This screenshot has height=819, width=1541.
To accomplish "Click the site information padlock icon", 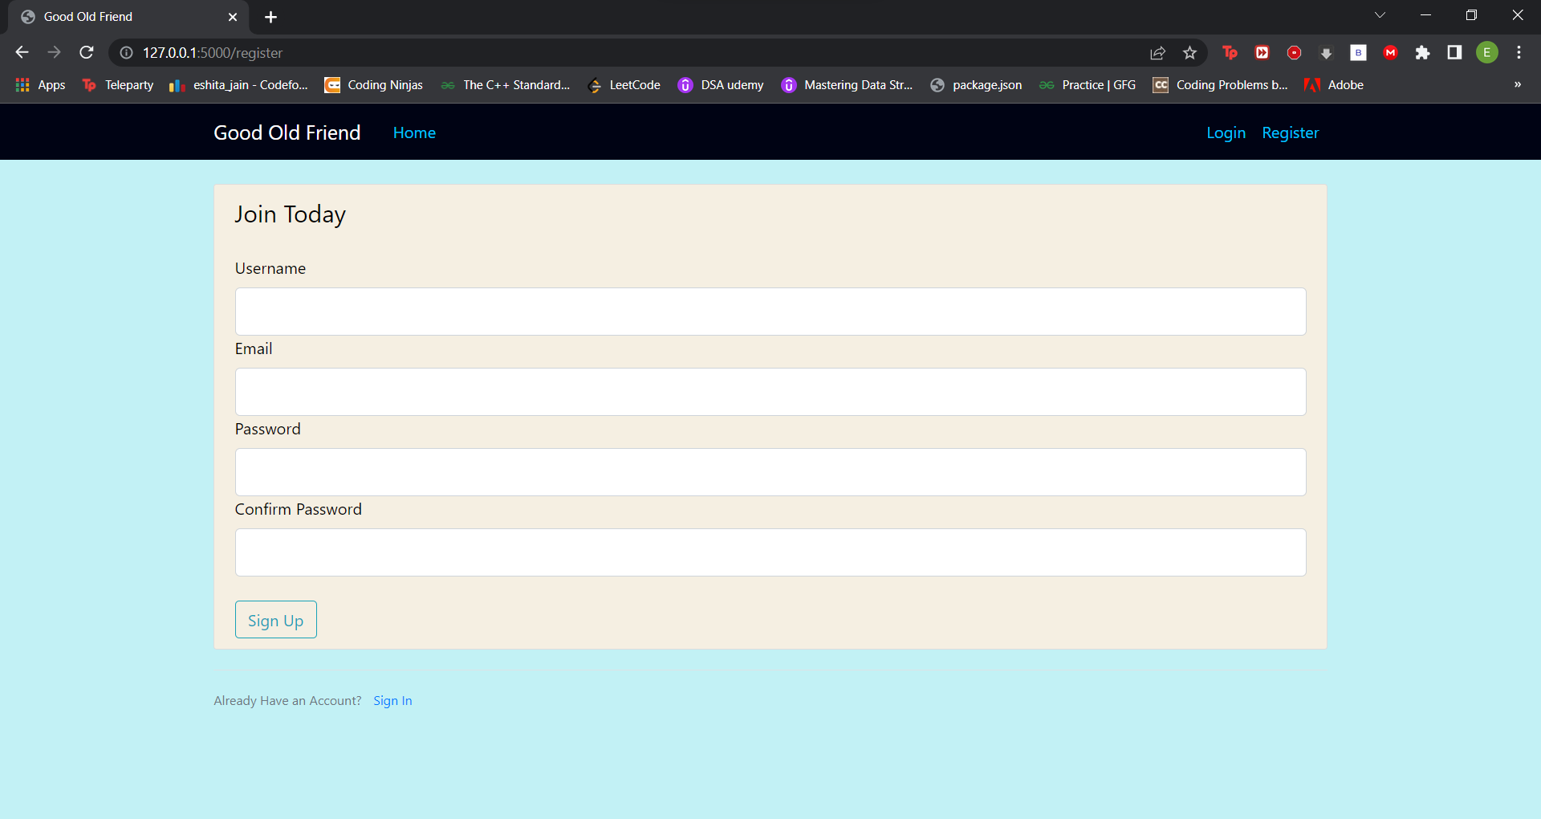I will pos(125,53).
